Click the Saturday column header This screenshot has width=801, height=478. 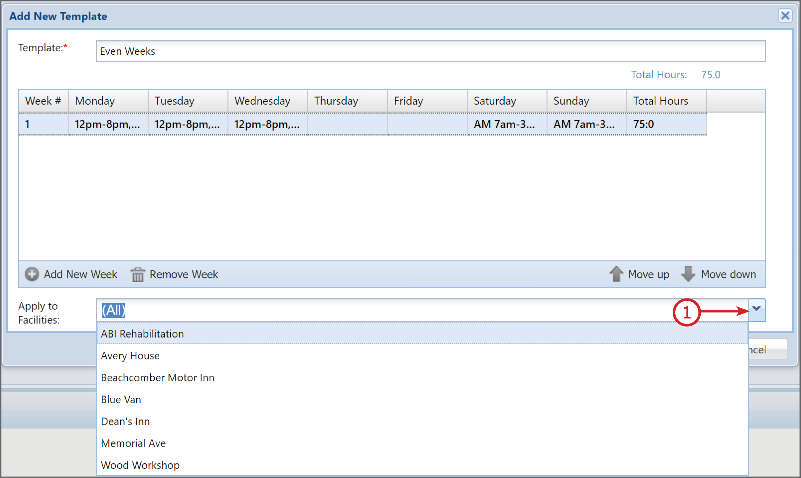(x=507, y=101)
